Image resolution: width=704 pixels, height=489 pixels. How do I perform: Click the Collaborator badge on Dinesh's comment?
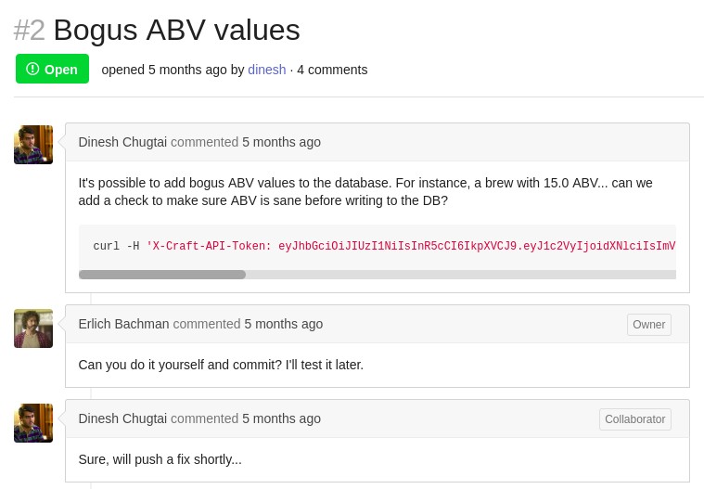pyautogui.click(x=634, y=419)
